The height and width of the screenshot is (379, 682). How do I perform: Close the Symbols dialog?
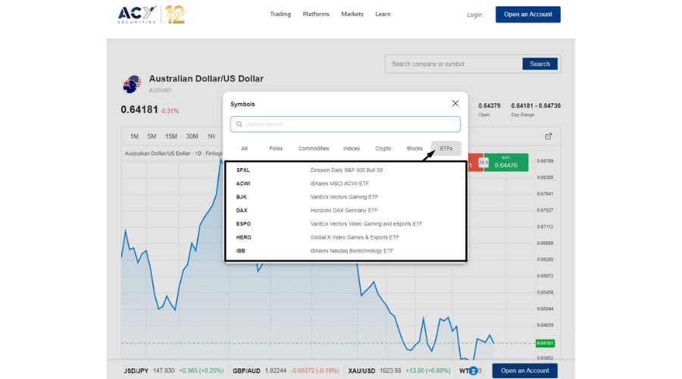click(x=455, y=103)
